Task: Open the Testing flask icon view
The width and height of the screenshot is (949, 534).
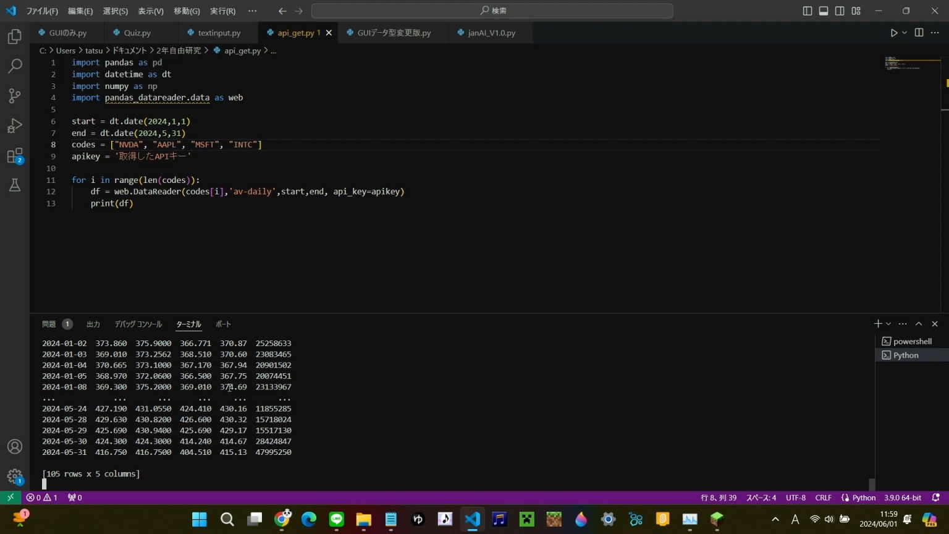Action: point(15,185)
